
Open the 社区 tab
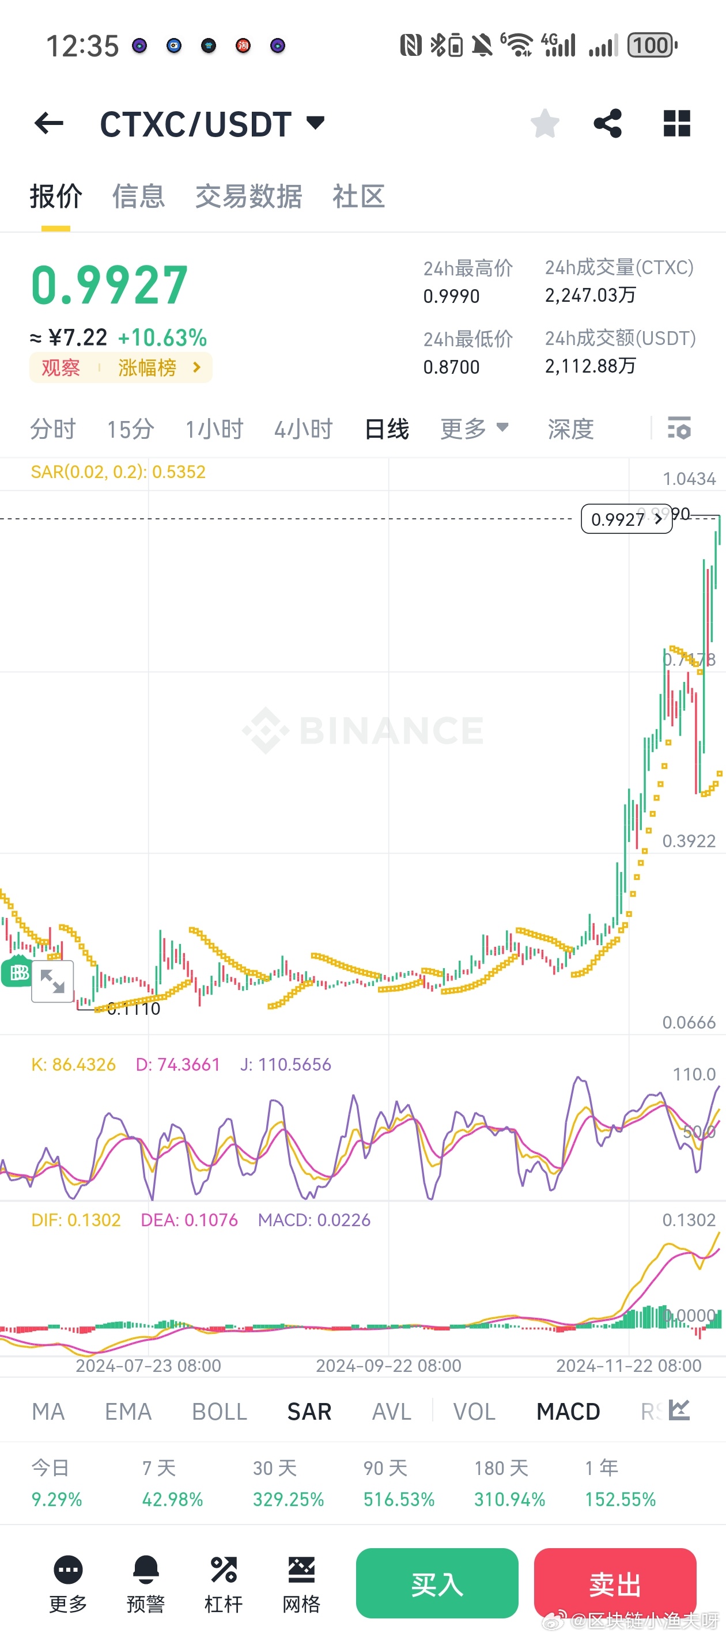click(359, 196)
